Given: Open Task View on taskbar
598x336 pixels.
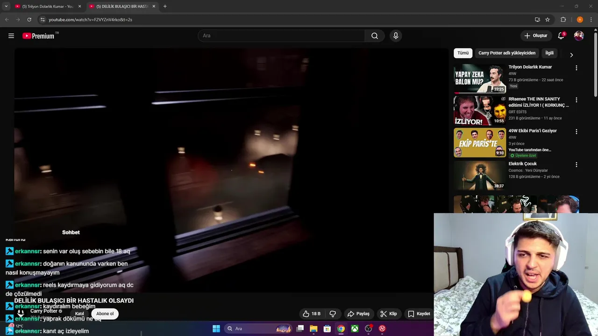Looking at the screenshot, I should pos(300,329).
